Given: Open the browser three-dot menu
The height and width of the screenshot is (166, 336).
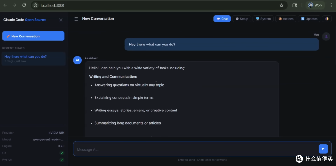Looking at the screenshot, I should click(331, 5).
